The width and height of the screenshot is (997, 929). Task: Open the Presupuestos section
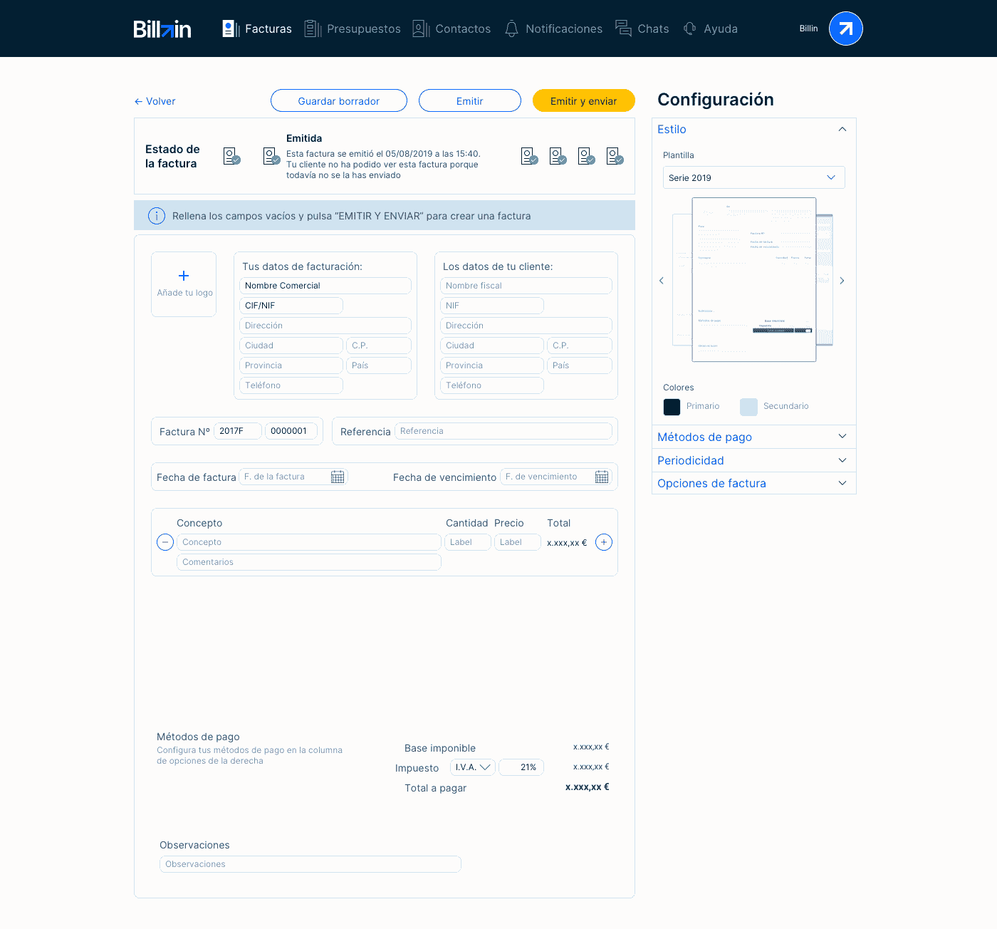(353, 28)
